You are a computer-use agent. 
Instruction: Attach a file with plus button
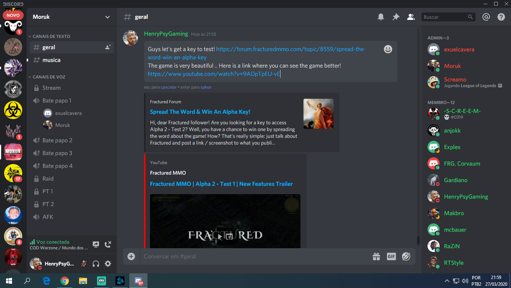131,256
